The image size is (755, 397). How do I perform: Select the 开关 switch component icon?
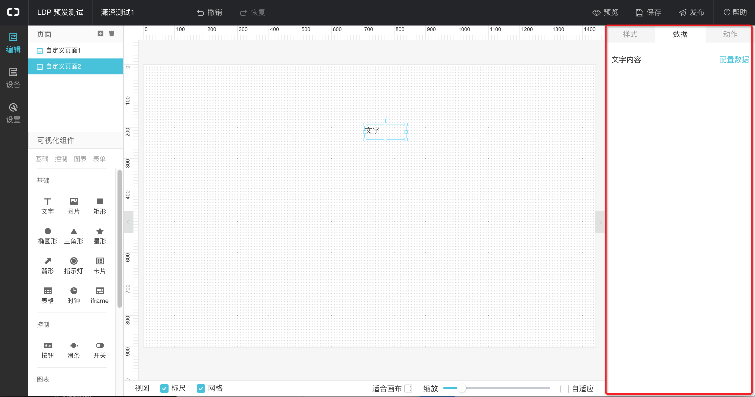(100, 345)
